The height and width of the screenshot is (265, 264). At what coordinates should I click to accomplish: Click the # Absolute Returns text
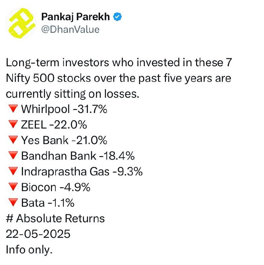[x=55, y=218]
